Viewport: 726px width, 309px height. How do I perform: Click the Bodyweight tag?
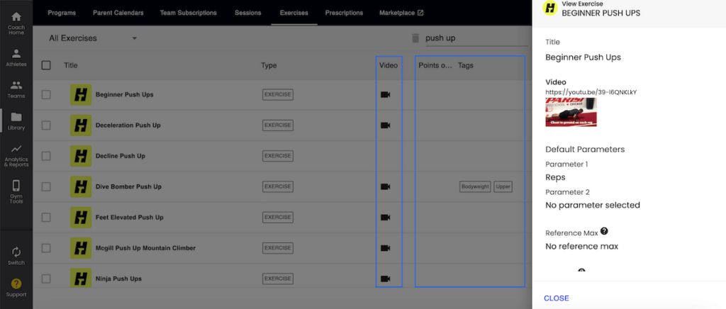[475, 186]
